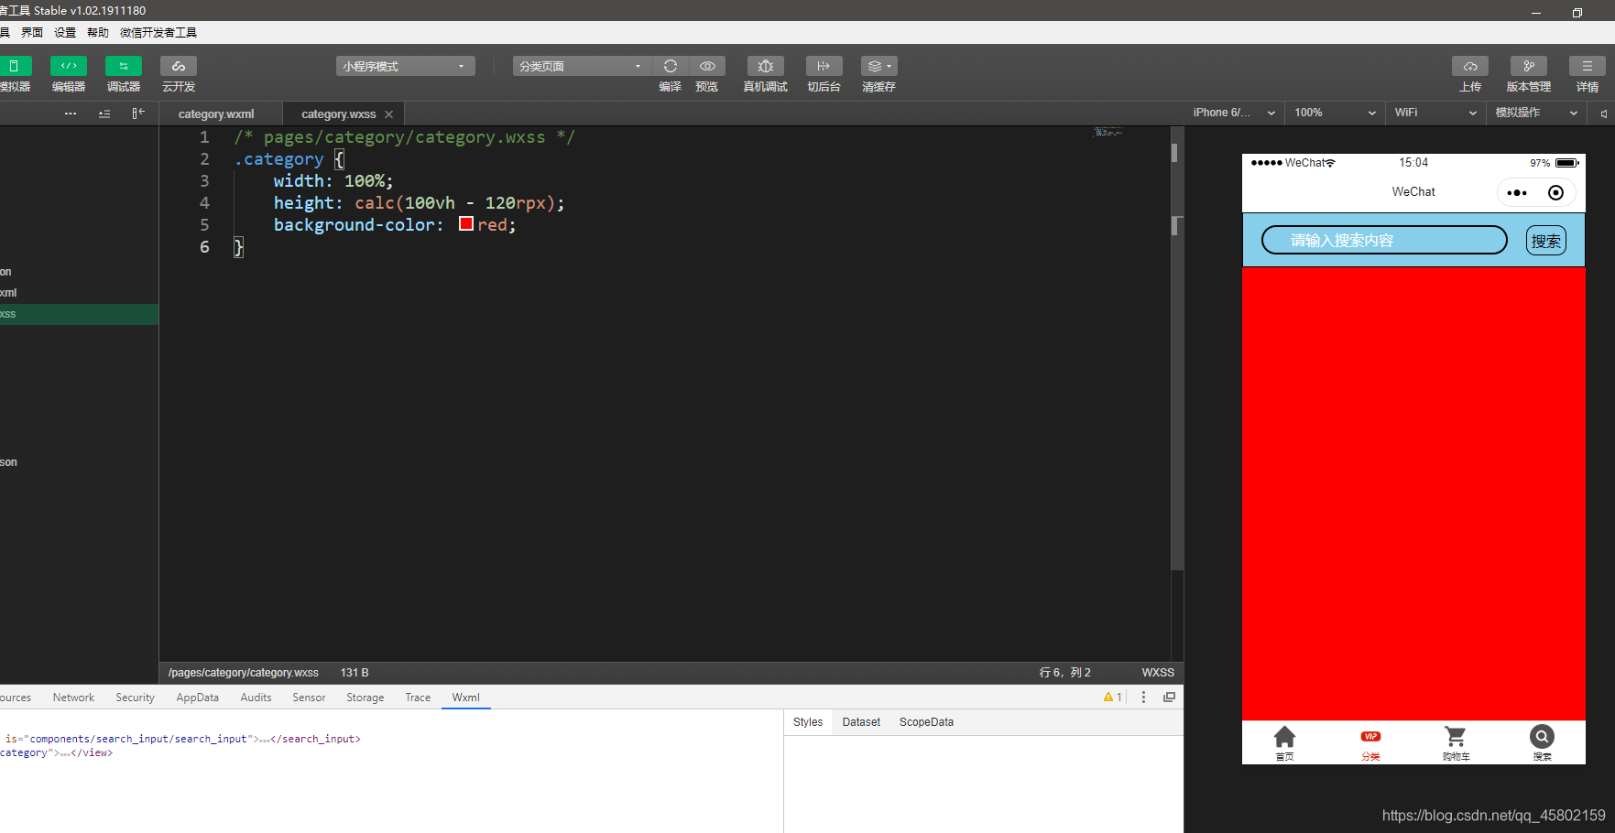Switch to the Storage debugger tab

coord(366,698)
